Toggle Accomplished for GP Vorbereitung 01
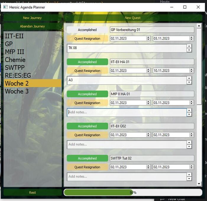This screenshot has height=201, width=207. coord(87,30)
